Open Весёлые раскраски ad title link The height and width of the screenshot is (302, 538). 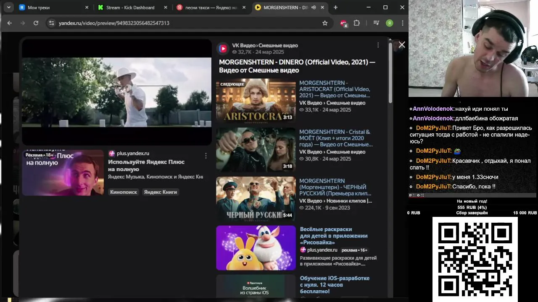(x=334, y=236)
